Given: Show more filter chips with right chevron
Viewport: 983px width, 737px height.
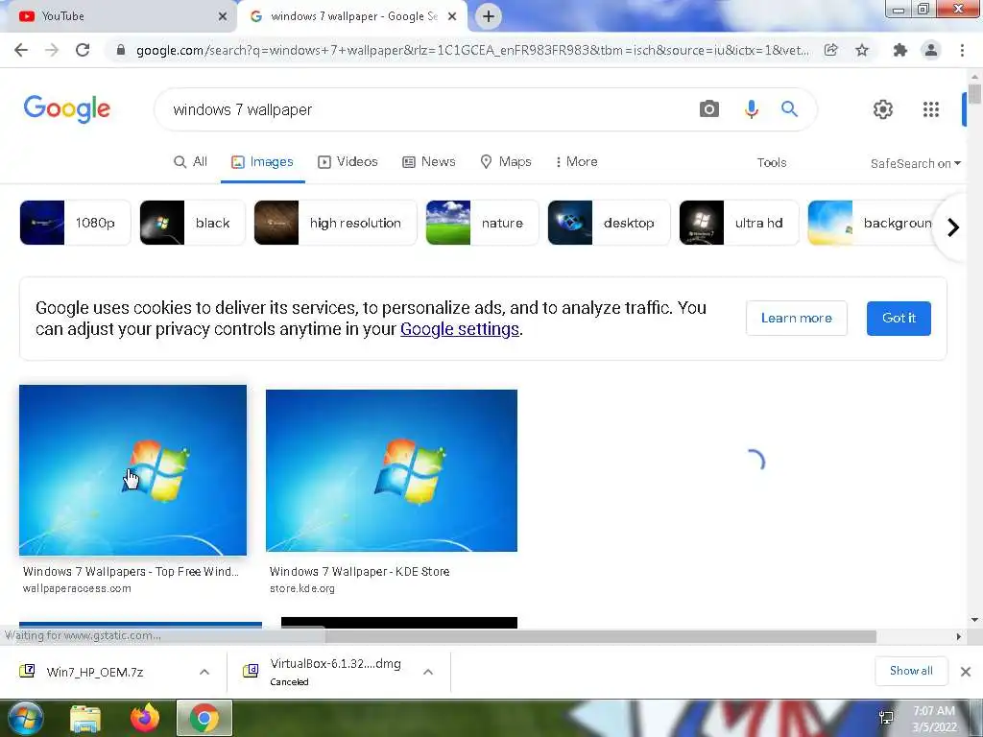Looking at the screenshot, I should tap(953, 226).
